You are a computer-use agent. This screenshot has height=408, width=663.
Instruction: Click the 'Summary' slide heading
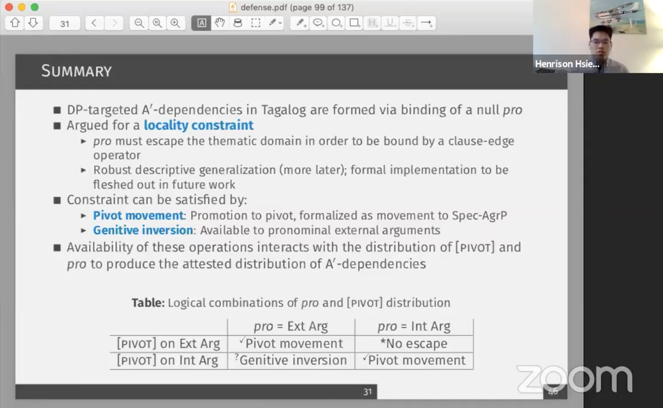pos(76,71)
